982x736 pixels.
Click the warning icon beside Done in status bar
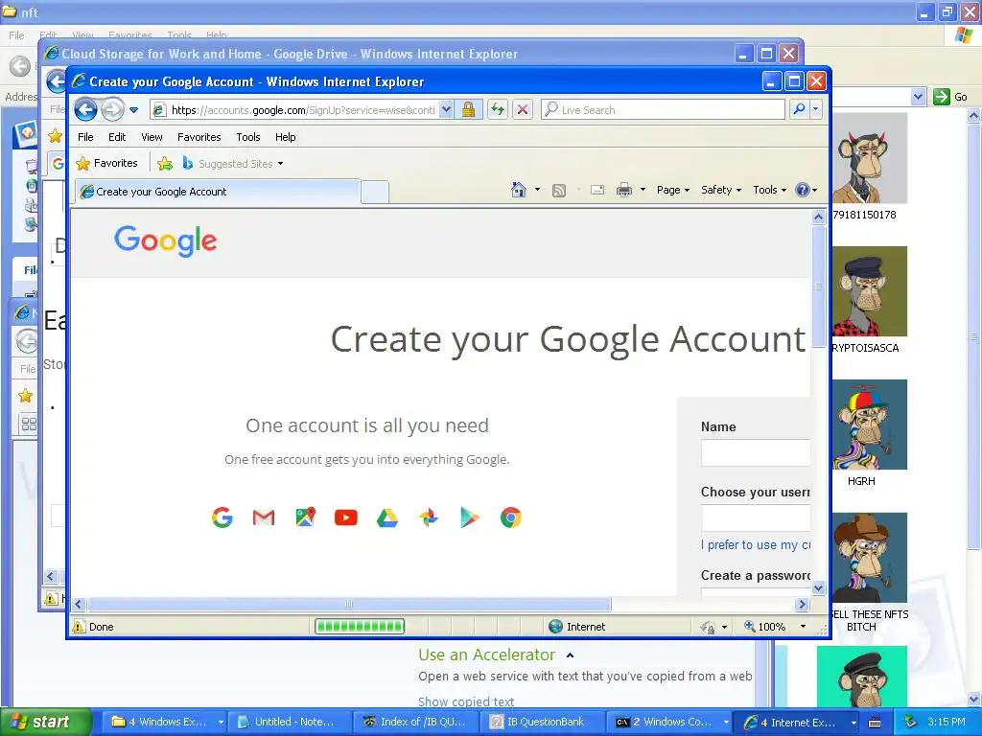79,627
